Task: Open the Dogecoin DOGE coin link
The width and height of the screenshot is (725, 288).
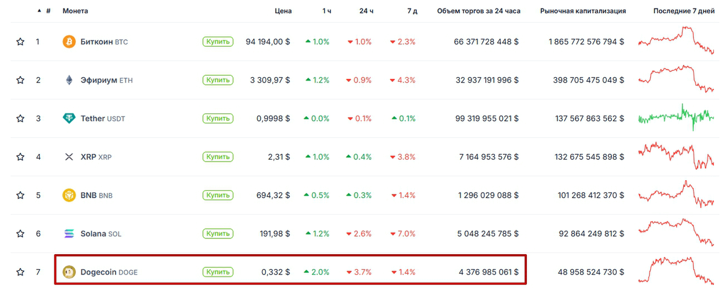Action: [109, 272]
